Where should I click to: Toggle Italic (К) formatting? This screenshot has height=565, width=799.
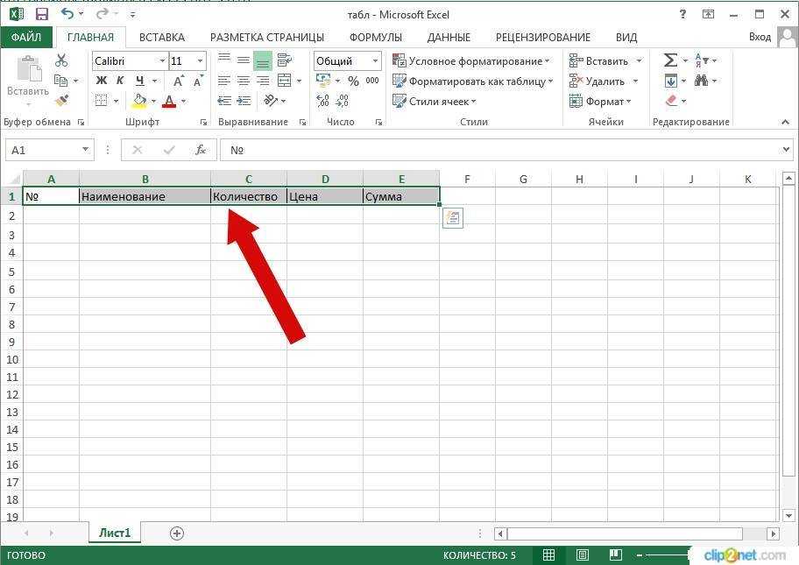point(120,81)
